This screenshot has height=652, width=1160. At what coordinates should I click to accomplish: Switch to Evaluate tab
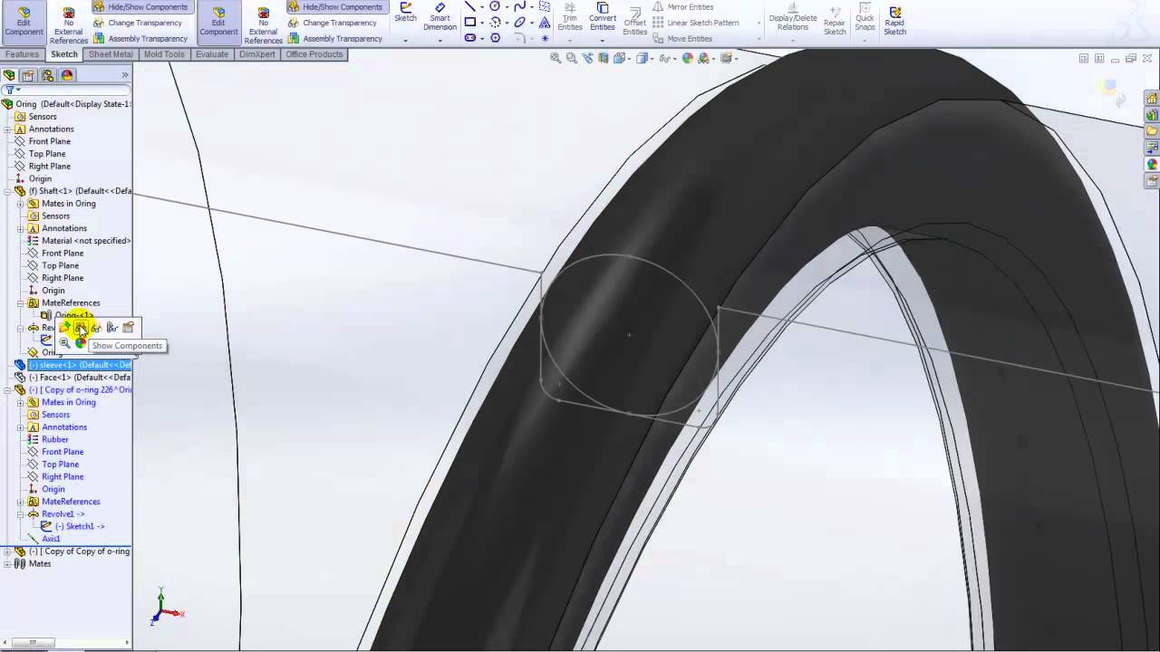pyautogui.click(x=212, y=54)
